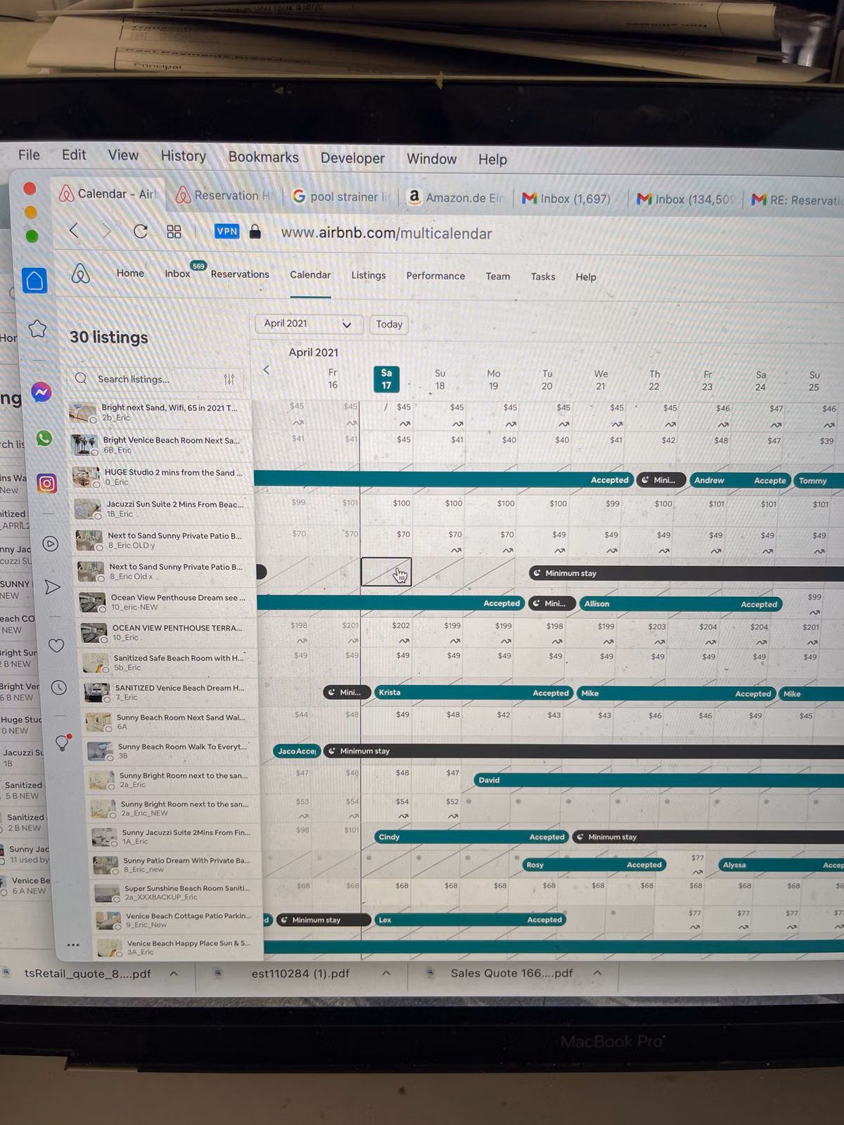Click the browser back arrow
Screen dimensions: 844x1125
pyautogui.click(x=74, y=230)
